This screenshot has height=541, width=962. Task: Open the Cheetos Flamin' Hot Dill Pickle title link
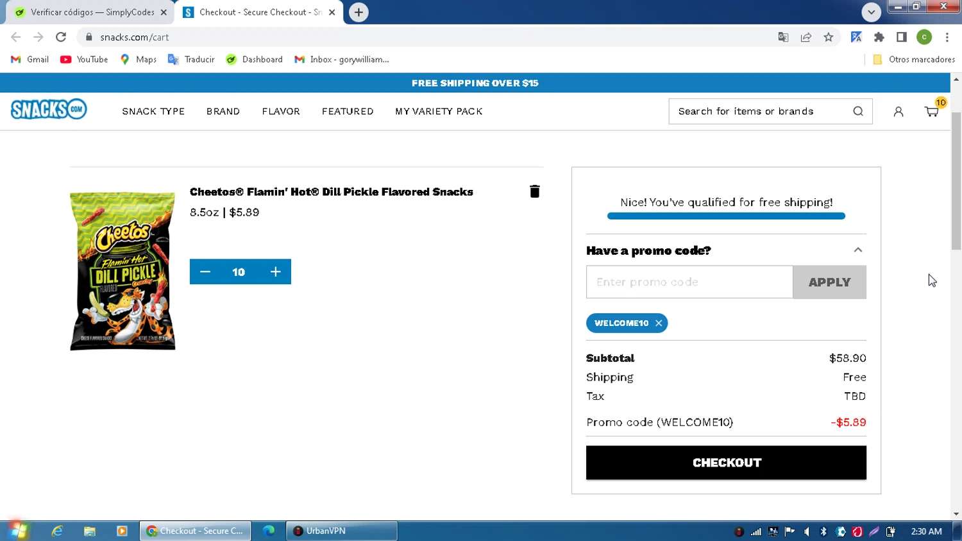click(x=332, y=192)
